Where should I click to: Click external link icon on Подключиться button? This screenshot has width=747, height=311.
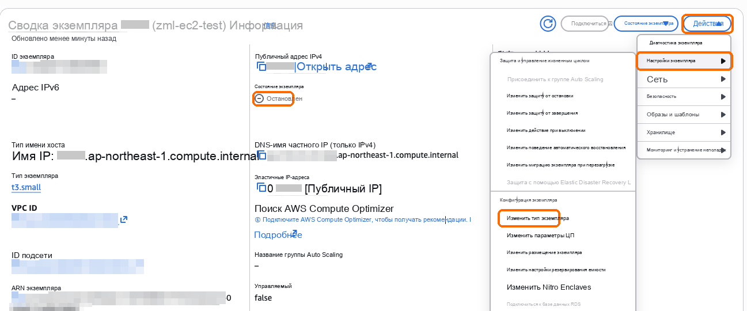(x=609, y=24)
